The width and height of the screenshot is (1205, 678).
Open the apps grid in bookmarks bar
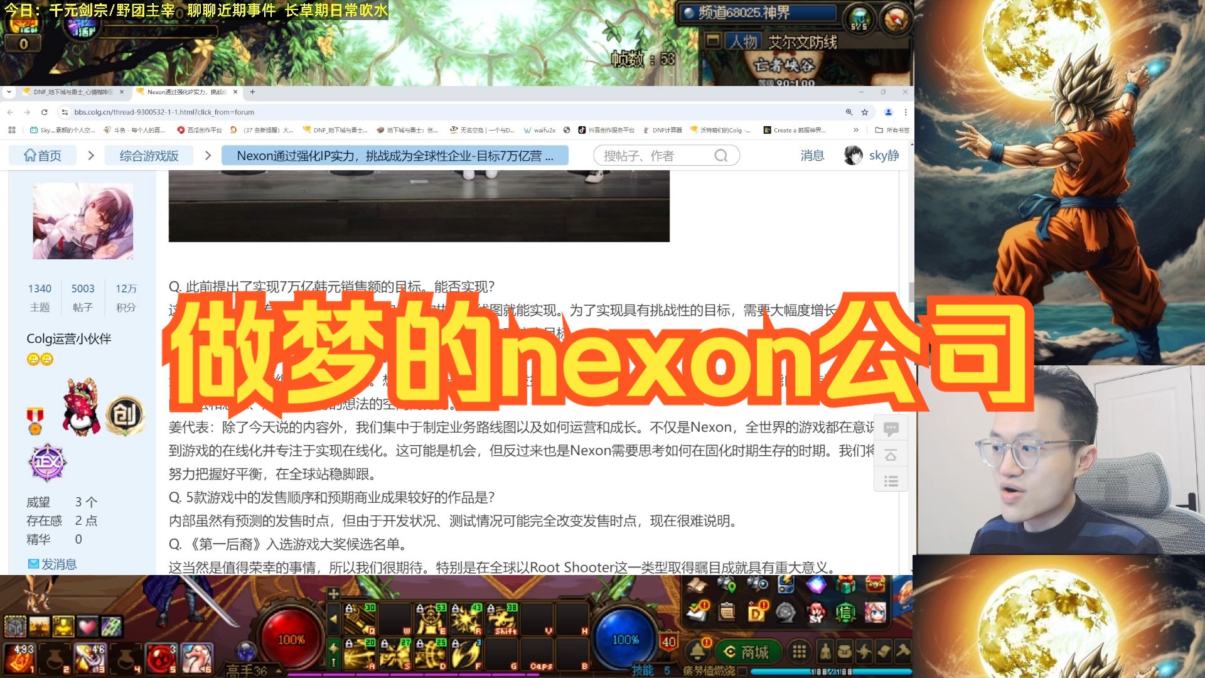[x=12, y=130]
